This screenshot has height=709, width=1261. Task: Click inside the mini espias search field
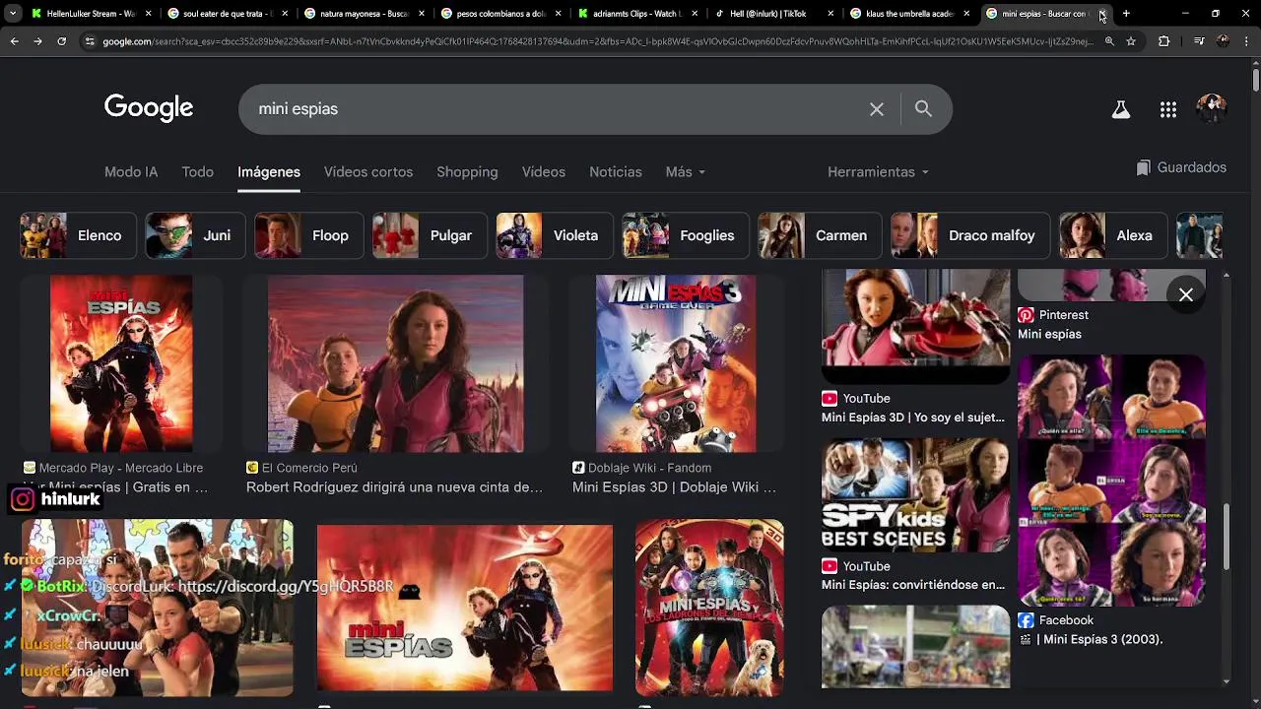coord(552,109)
